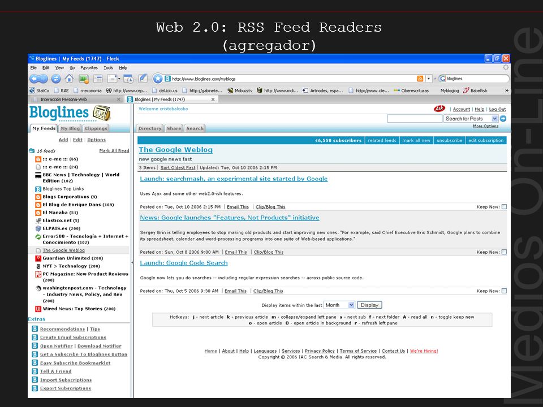Click the Display button
Screen dimensions: 543x407
coord(369,305)
